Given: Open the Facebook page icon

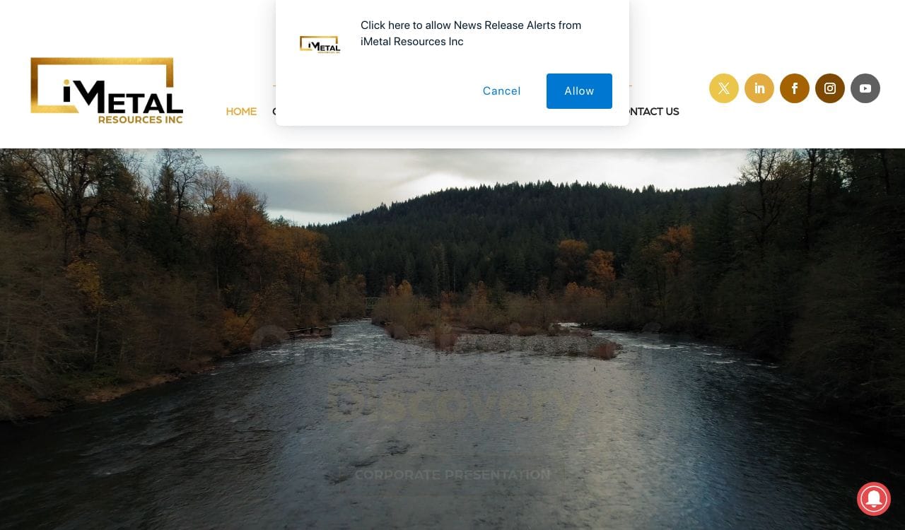Looking at the screenshot, I should pyautogui.click(x=795, y=88).
